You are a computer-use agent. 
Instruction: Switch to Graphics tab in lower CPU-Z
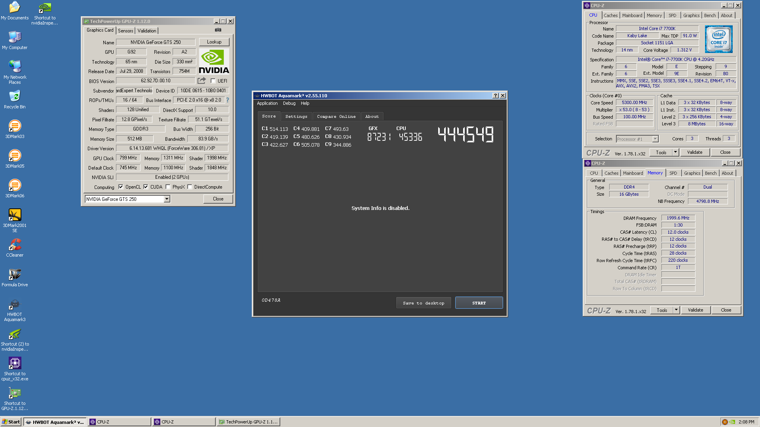692,173
